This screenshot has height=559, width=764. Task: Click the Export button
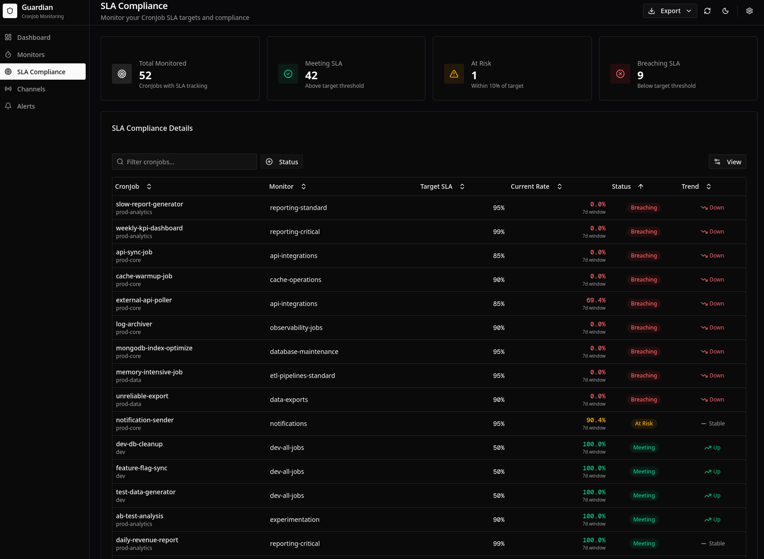click(x=670, y=10)
